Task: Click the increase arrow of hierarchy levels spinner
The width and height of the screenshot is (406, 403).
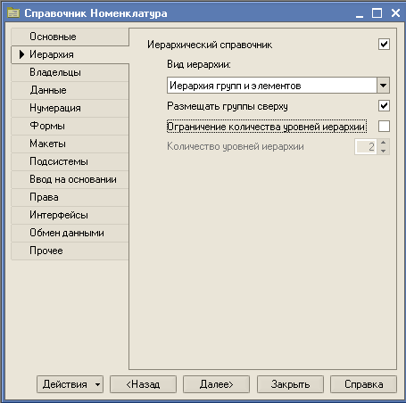Action: point(383,143)
